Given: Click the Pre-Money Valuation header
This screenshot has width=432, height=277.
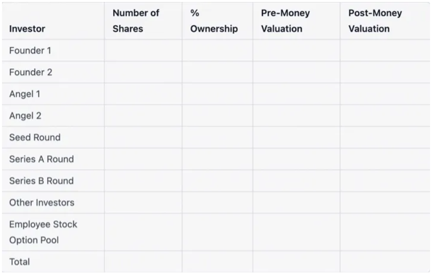Looking at the screenshot, I should [285, 21].
